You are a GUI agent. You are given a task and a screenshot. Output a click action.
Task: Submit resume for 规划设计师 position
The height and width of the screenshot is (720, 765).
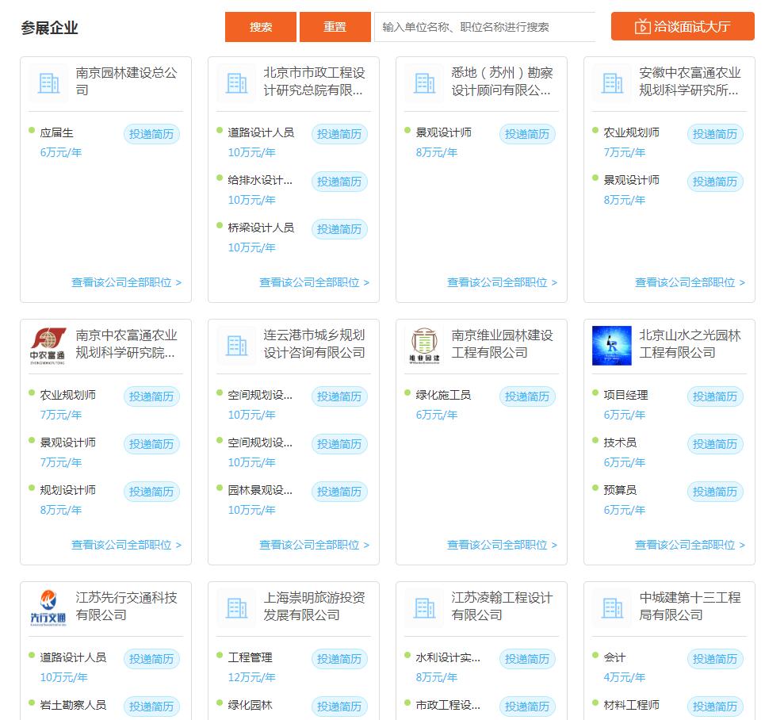(x=151, y=492)
